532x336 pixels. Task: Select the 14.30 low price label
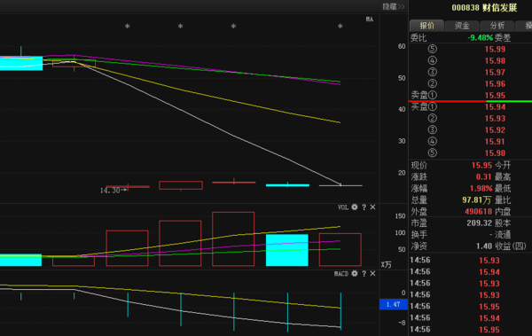pyautogui.click(x=110, y=191)
